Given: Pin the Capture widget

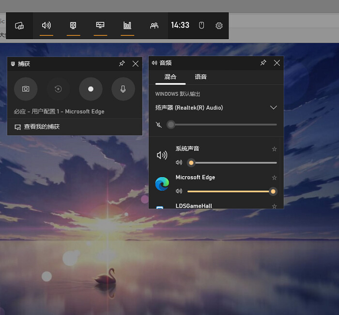Looking at the screenshot, I should coord(122,63).
